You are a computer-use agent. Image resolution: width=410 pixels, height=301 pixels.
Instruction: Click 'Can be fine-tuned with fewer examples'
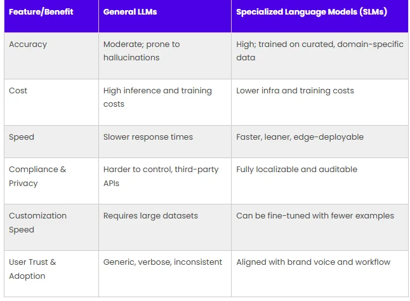(315, 216)
